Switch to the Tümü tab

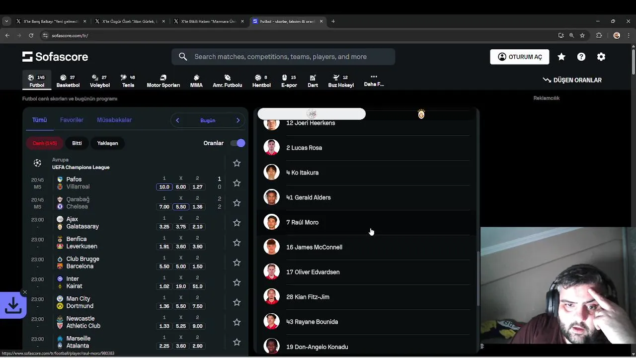pyautogui.click(x=39, y=120)
